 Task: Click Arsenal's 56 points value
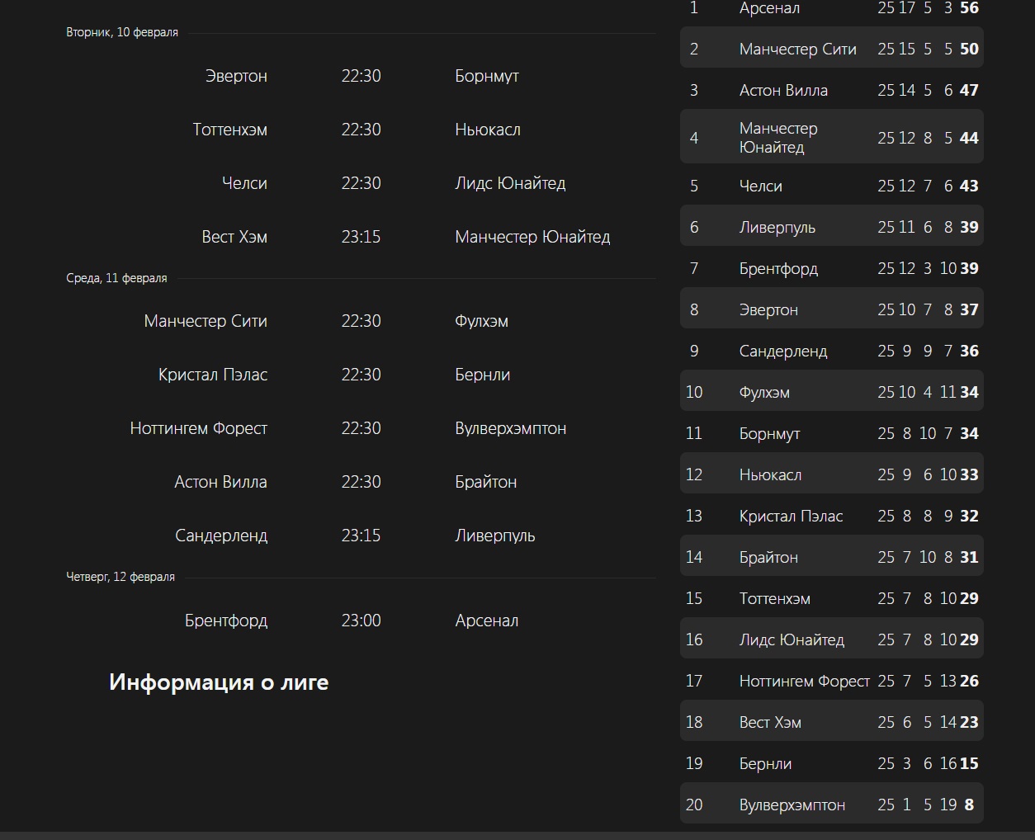969,8
